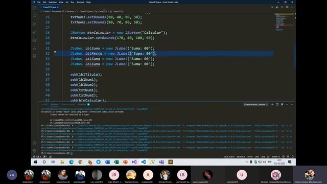This screenshot has height=184, width=327.
Task: Click the Run Java play button in the editor toolbar
Action: (x=272, y=7)
